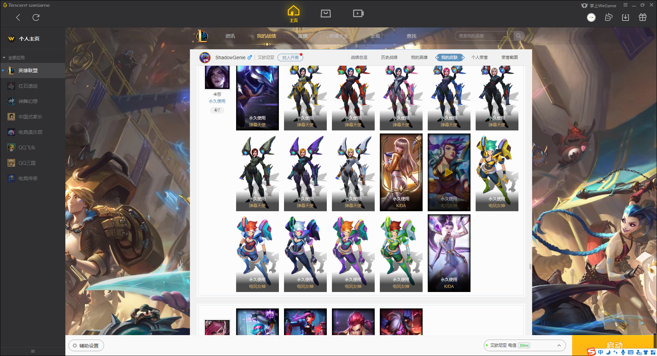Click the ShadowGenie profile avatar

coord(205,58)
